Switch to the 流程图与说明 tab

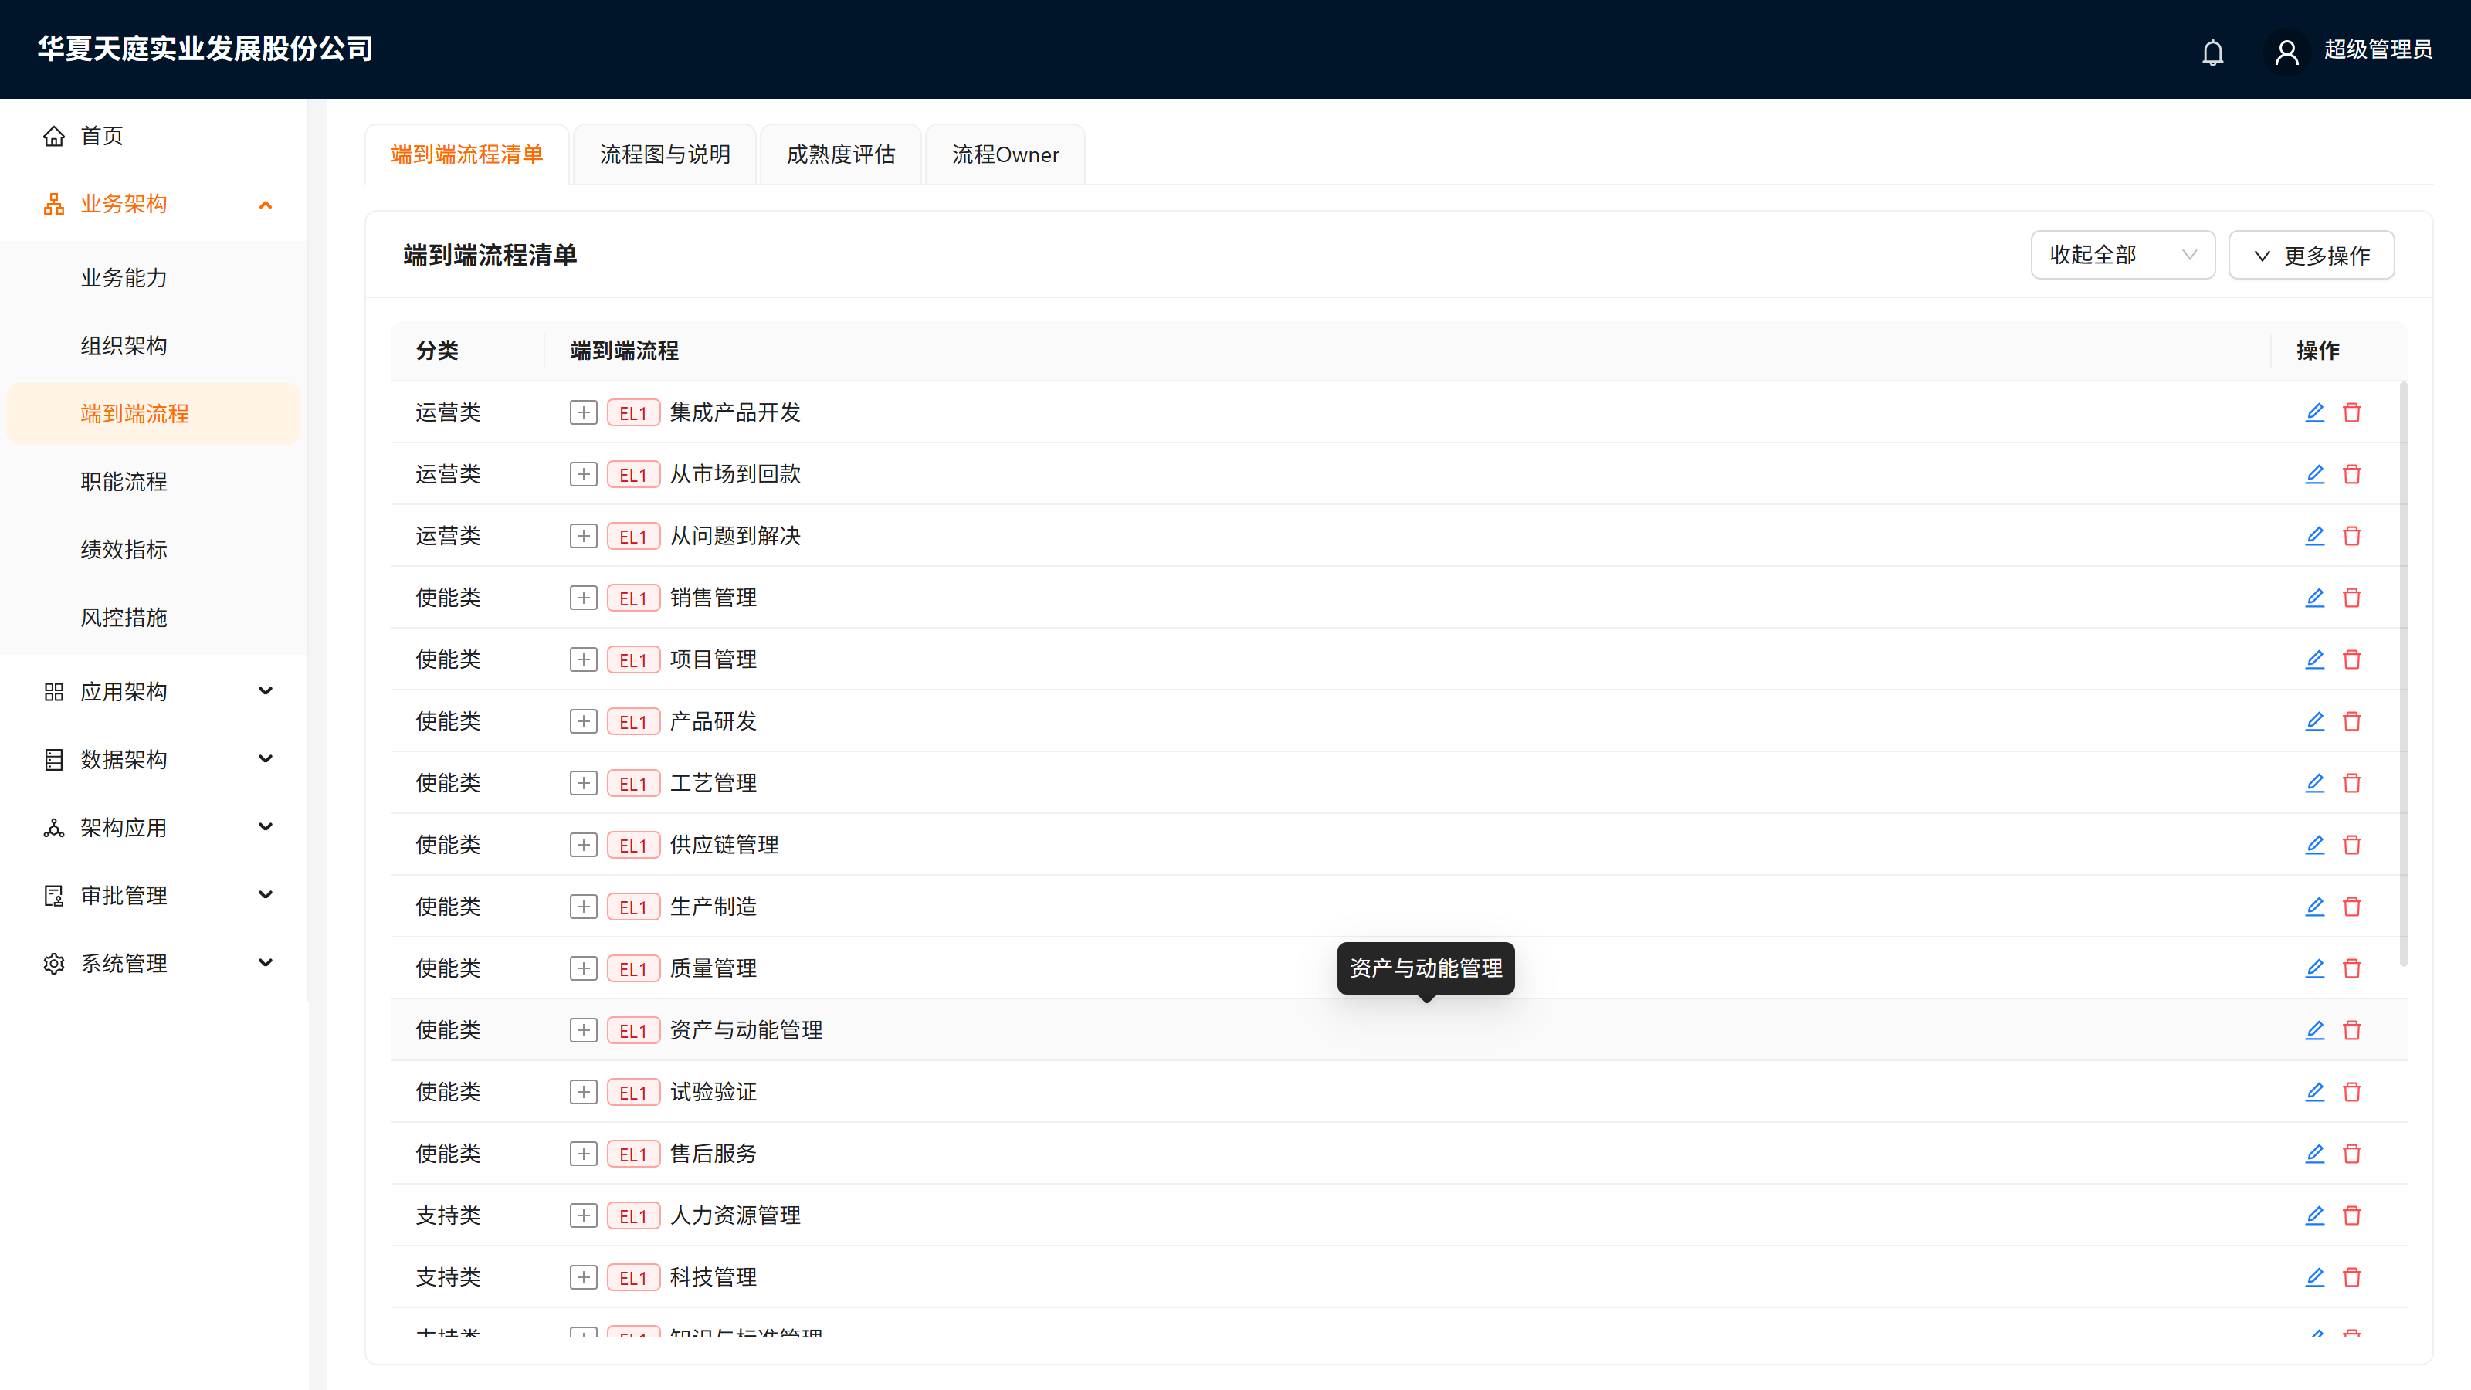coord(665,154)
